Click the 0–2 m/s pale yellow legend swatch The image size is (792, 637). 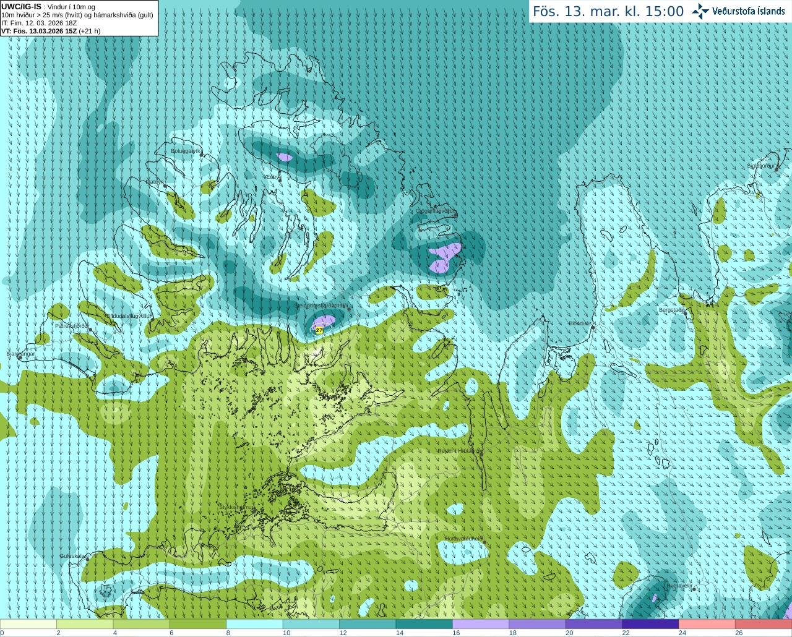point(28,624)
